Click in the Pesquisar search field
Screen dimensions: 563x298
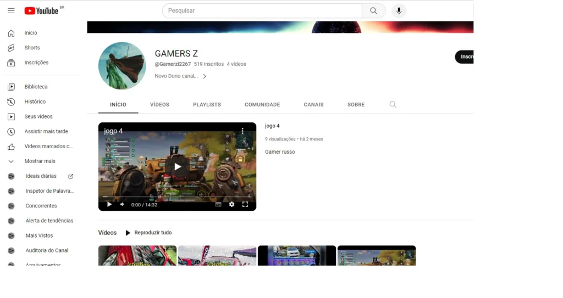pos(262,11)
